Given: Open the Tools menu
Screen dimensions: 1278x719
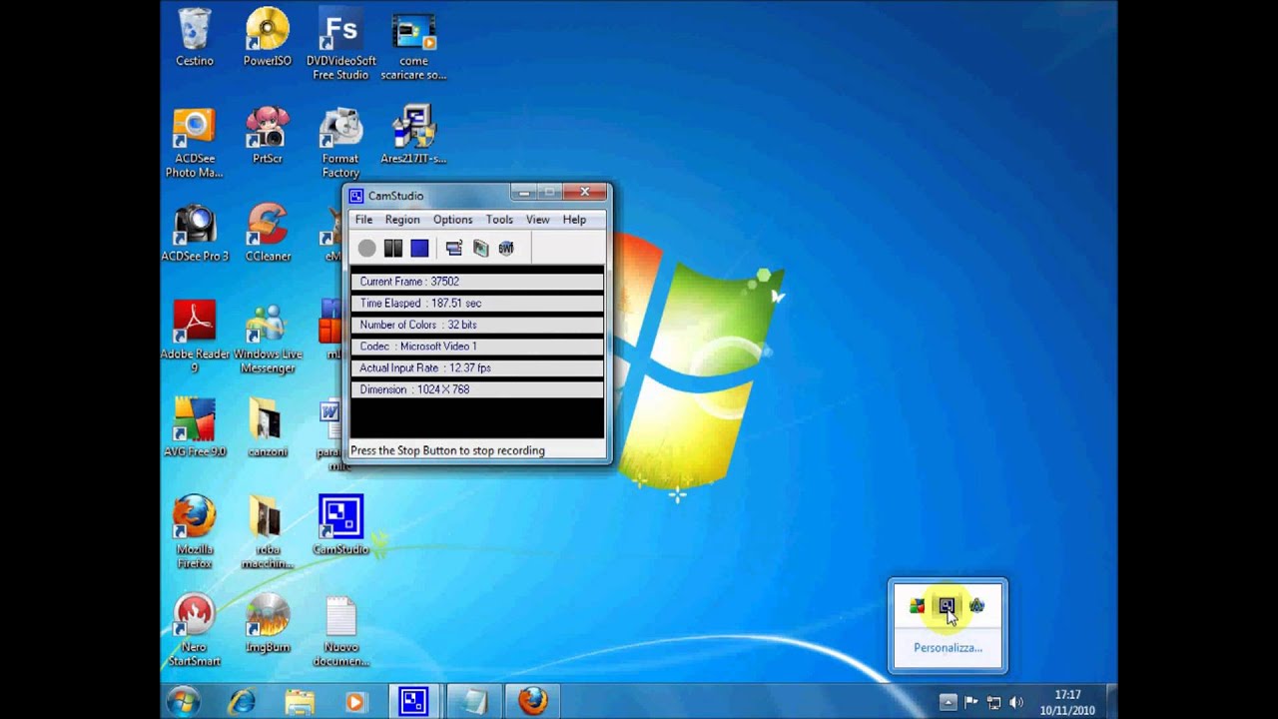Looking at the screenshot, I should tap(499, 220).
